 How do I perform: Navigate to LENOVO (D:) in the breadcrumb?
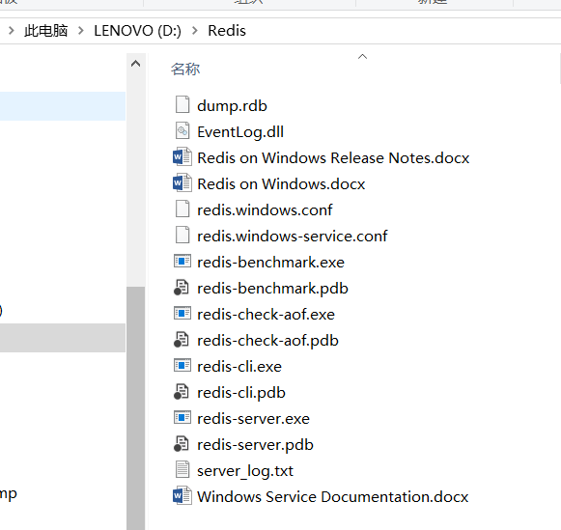[137, 31]
